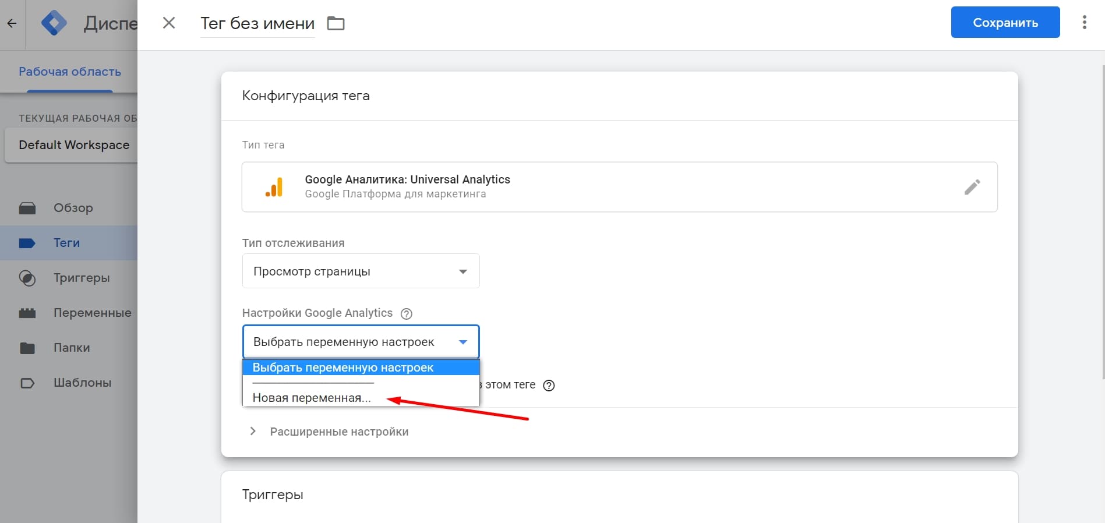
Task: Click the Обзор sidebar icon
Action: pyautogui.click(x=27, y=209)
